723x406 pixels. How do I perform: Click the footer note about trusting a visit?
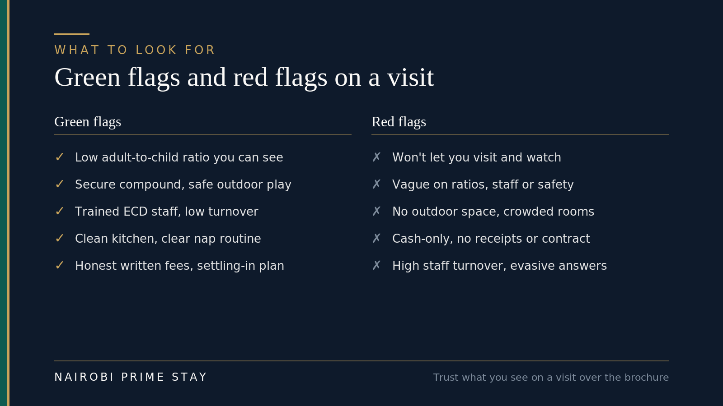[x=551, y=378]
